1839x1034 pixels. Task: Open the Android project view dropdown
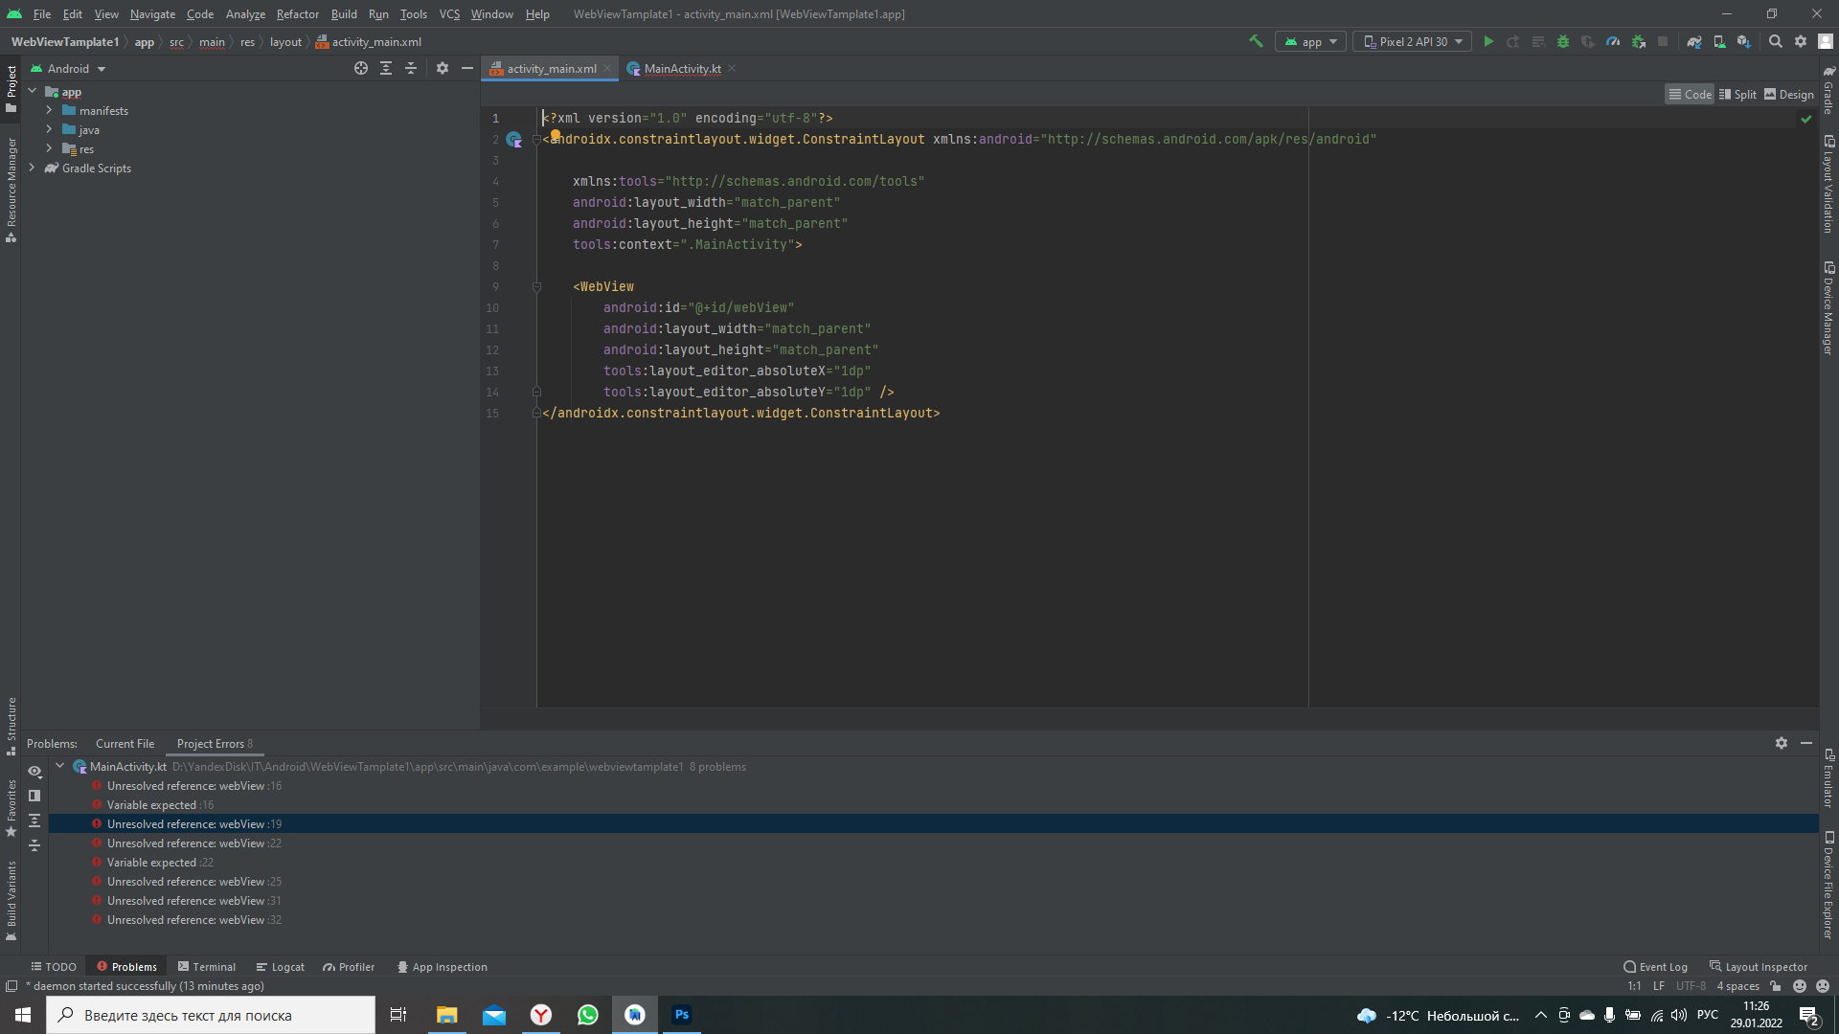[68, 68]
